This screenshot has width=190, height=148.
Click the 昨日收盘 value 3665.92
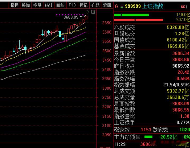point(181,66)
